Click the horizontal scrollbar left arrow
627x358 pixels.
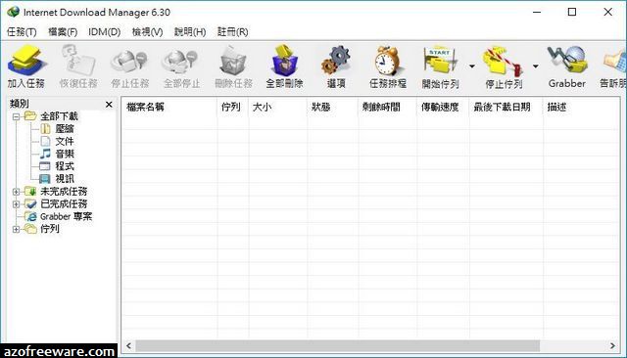point(128,345)
